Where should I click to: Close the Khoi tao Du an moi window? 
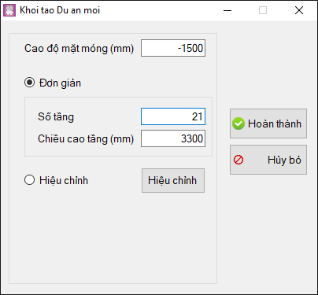299,10
